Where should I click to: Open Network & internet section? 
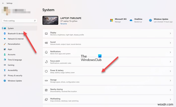(16, 39)
